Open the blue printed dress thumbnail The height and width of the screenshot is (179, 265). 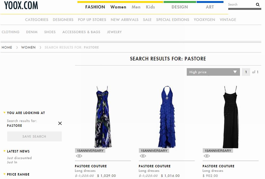[x=103, y=117]
